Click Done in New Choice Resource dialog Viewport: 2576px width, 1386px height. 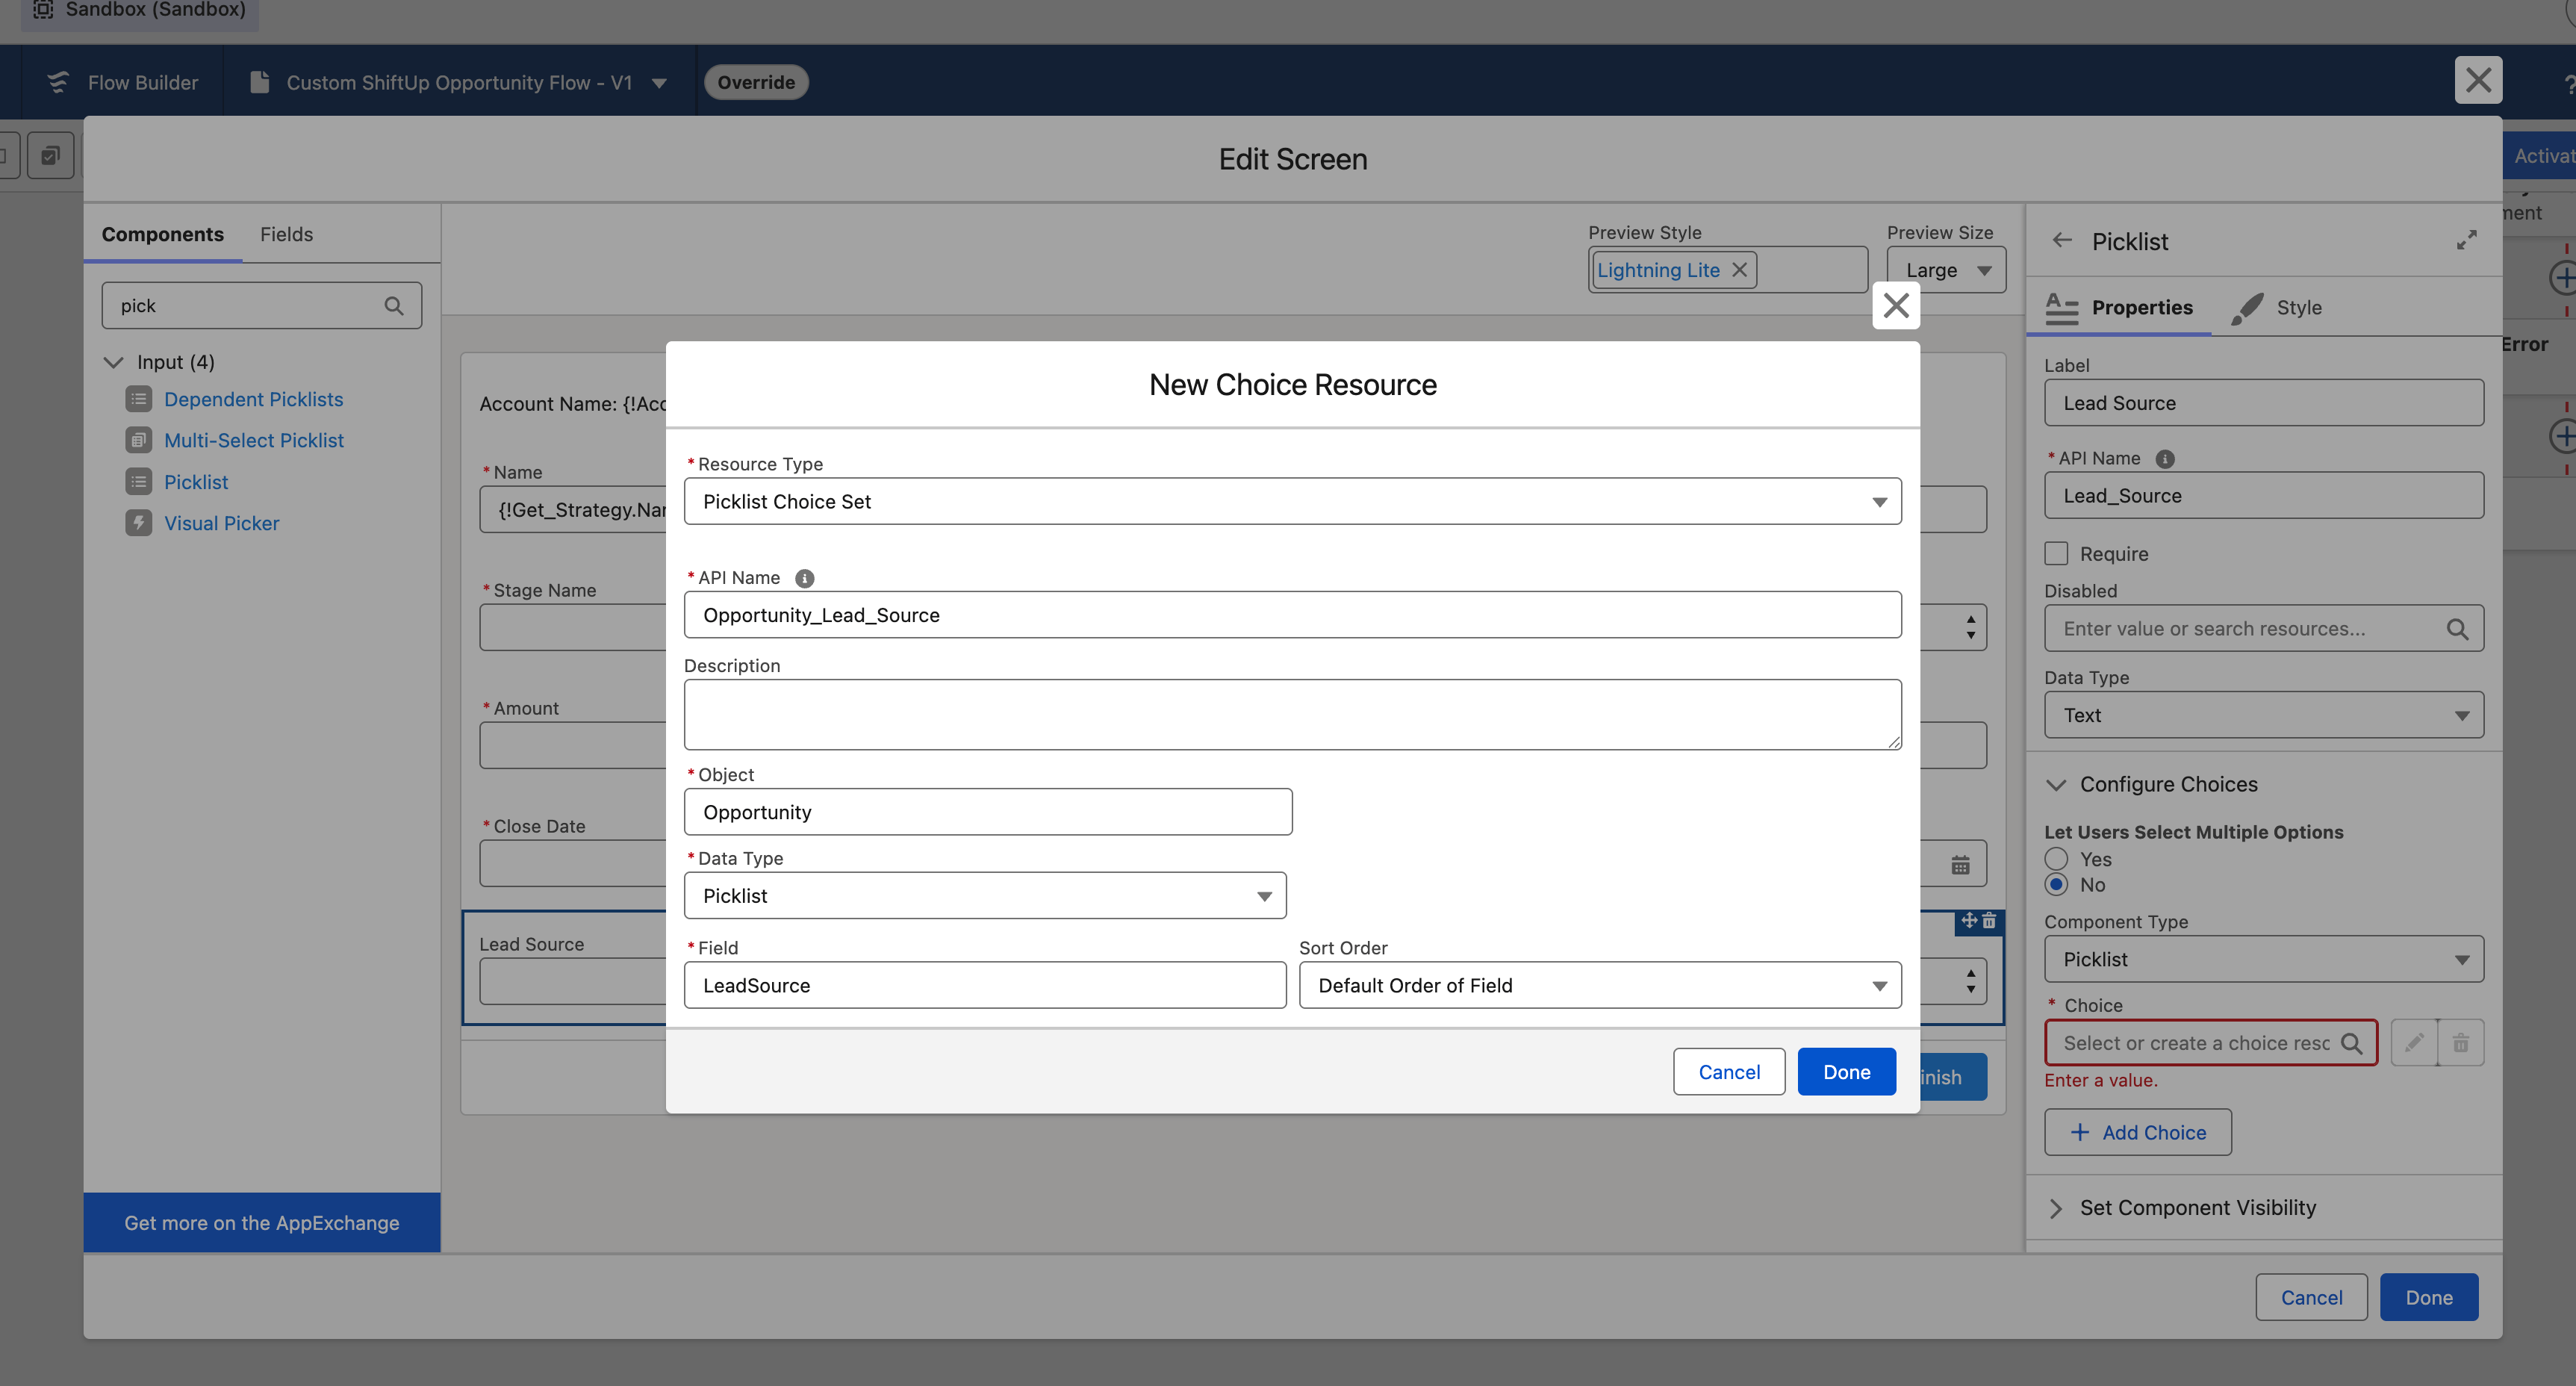point(1846,1072)
